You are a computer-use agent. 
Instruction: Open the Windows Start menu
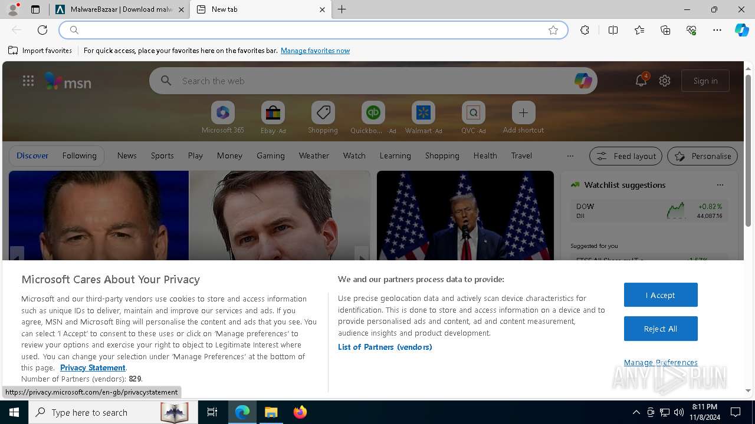click(x=14, y=412)
